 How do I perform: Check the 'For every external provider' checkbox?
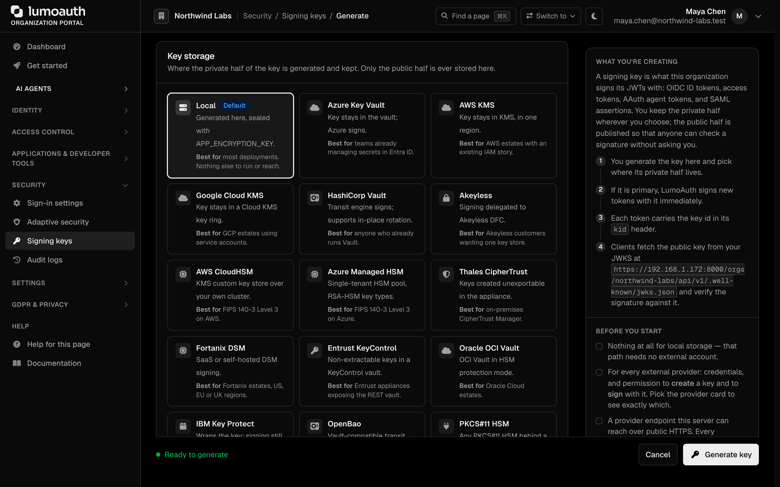(x=599, y=372)
